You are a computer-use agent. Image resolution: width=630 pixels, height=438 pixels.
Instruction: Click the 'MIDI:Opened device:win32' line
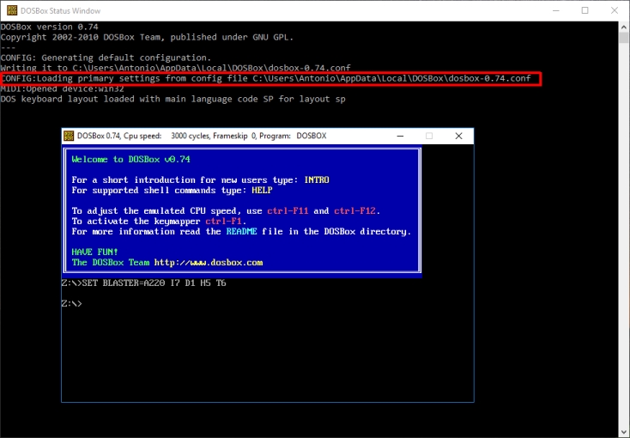click(63, 88)
